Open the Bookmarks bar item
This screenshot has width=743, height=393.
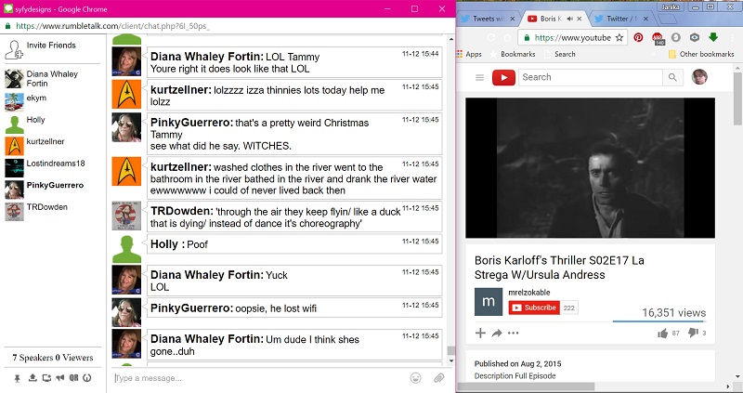point(513,54)
